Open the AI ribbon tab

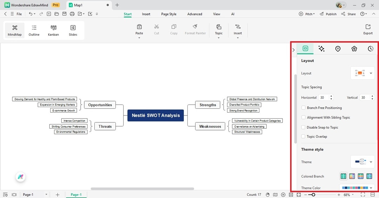233,14
